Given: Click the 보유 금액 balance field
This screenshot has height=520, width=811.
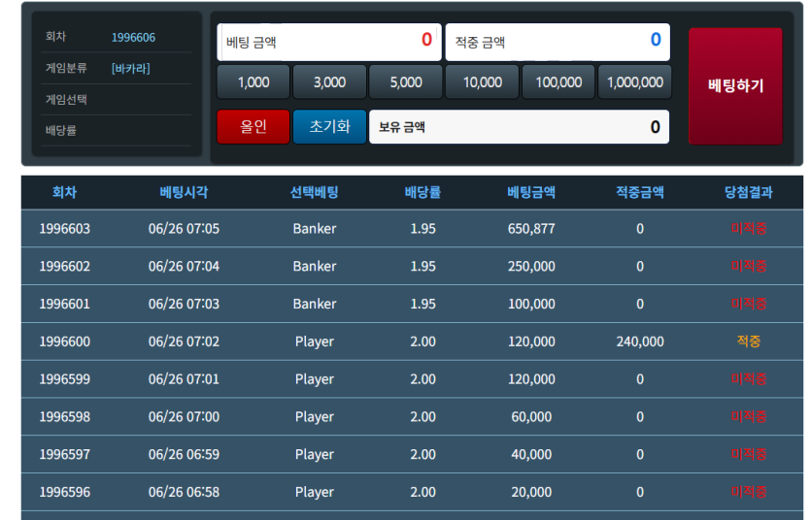Looking at the screenshot, I should pyautogui.click(x=519, y=126).
